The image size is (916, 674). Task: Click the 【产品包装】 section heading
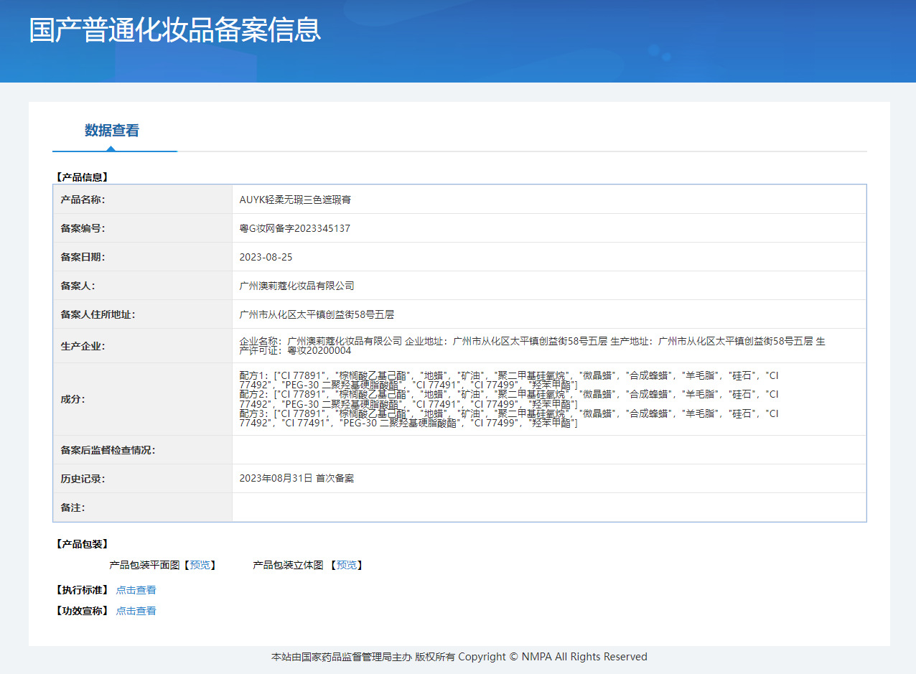[x=82, y=544]
